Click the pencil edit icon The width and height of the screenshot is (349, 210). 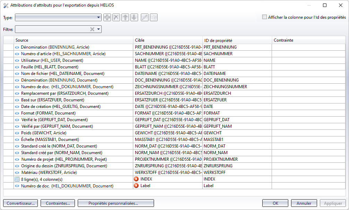[145, 17]
